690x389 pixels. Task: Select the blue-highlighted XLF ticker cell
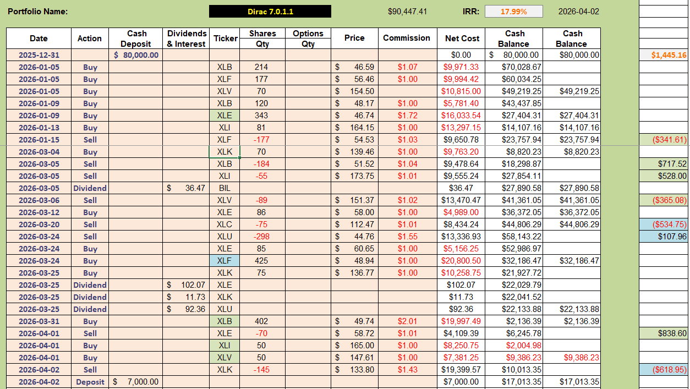[x=224, y=261]
